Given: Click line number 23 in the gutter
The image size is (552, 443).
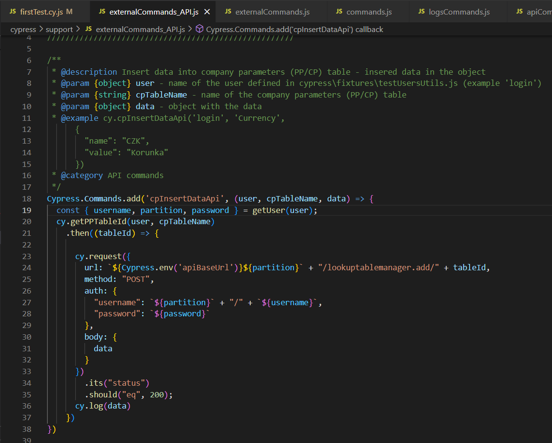Looking at the screenshot, I should (x=27, y=256).
